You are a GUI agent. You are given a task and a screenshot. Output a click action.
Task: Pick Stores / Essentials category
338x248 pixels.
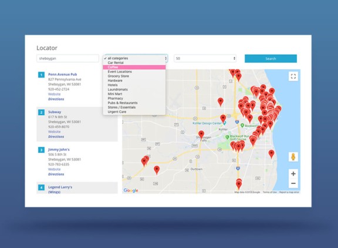[x=134, y=108]
